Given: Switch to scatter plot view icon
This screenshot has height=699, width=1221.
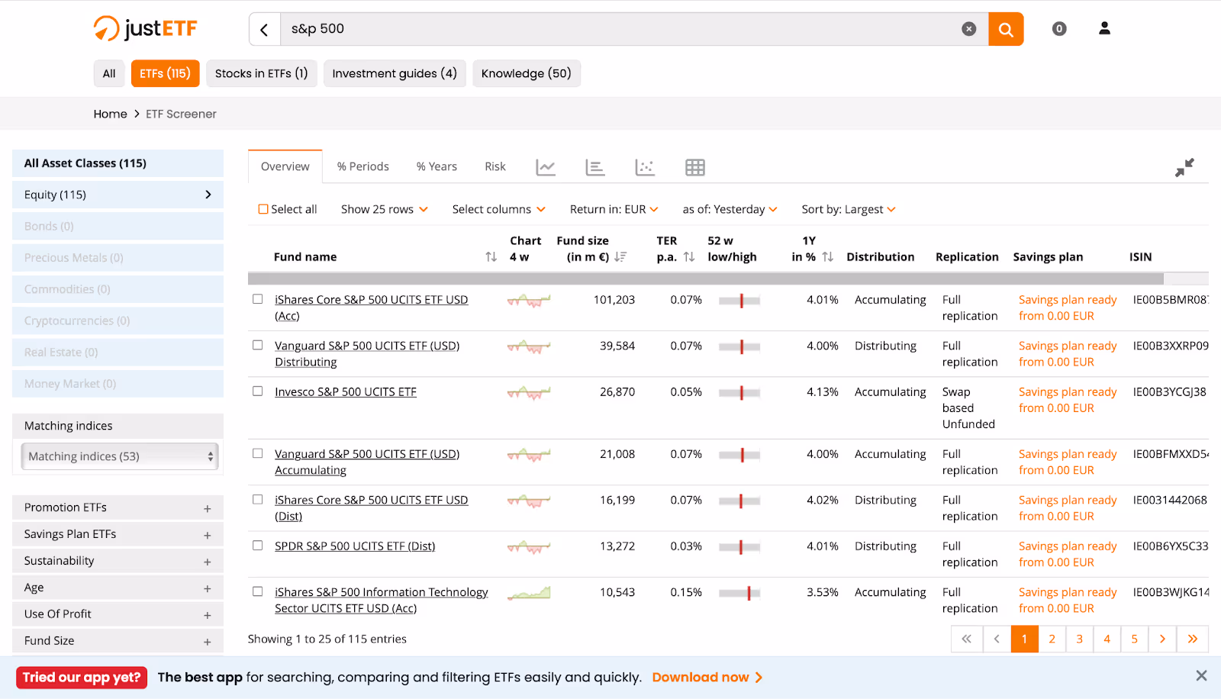Looking at the screenshot, I should 645,167.
